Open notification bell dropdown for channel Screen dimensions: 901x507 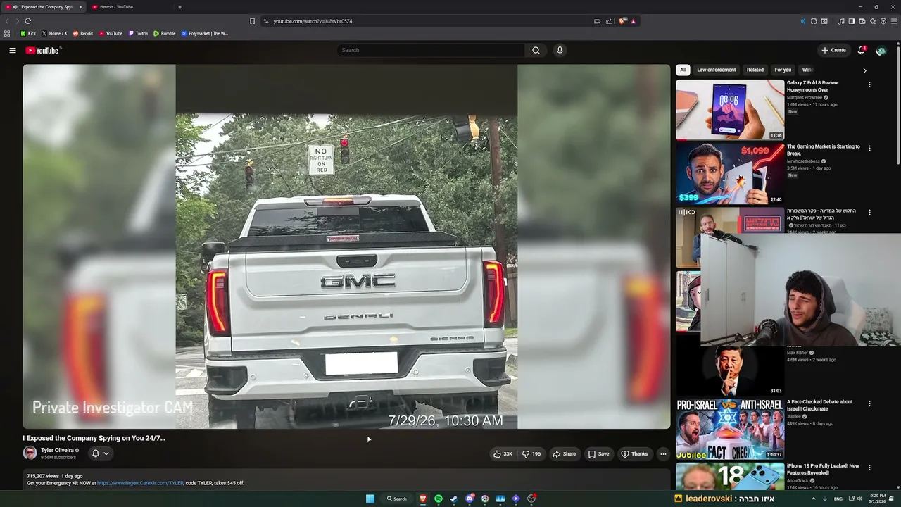[101, 453]
